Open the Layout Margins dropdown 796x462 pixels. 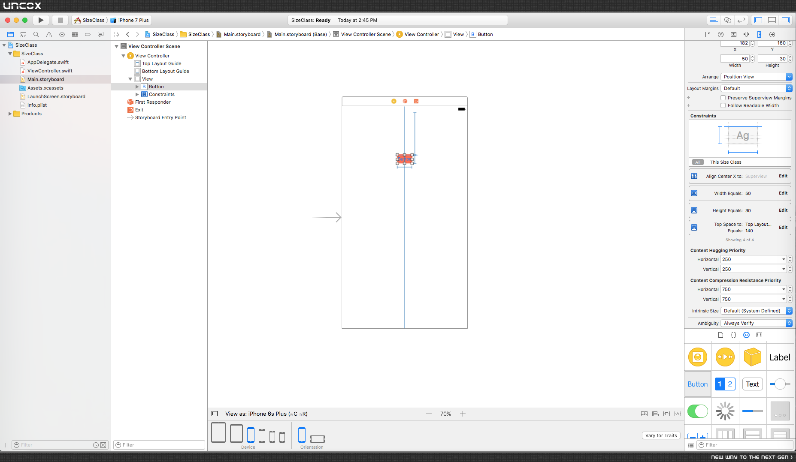[x=756, y=88]
